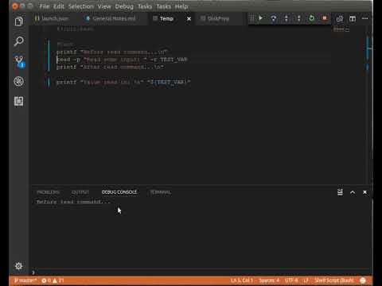Open the editor More Actions ellipsis
This screenshot has height=286, width=382.
[x=365, y=18]
